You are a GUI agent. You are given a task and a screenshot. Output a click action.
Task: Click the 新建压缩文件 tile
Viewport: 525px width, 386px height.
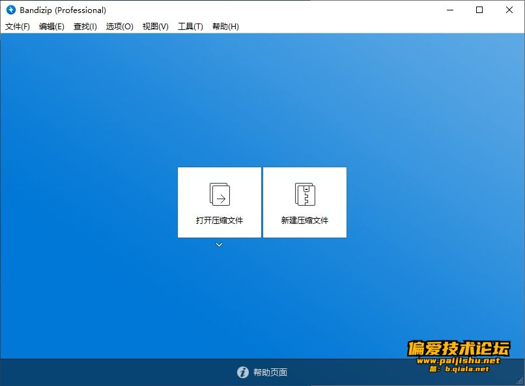click(x=305, y=202)
